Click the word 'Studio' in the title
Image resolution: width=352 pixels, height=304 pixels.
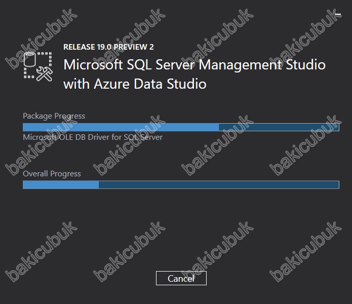[x=305, y=65]
